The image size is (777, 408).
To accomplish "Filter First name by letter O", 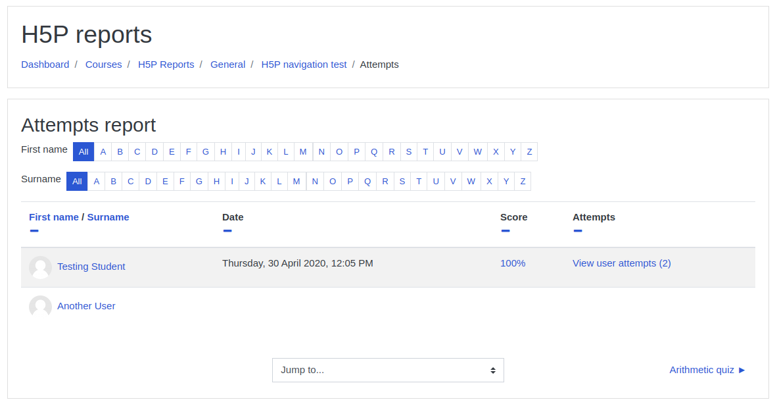I will [x=339, y=152].
